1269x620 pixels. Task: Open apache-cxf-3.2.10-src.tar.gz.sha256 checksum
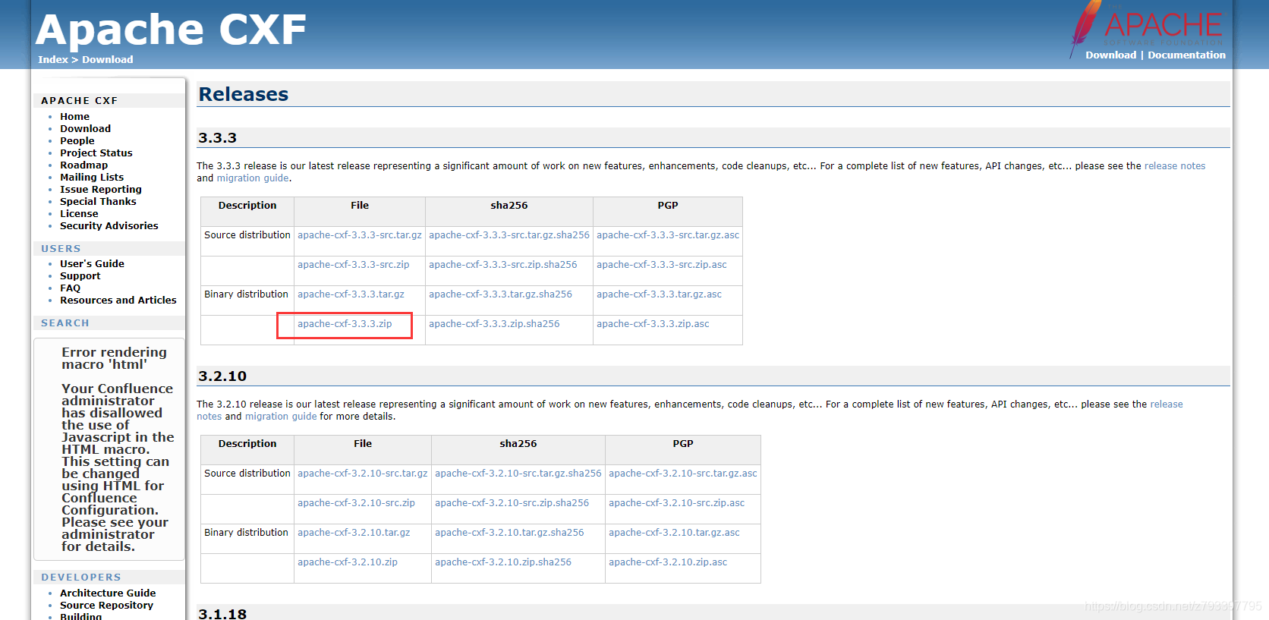[x=518, y=474]
